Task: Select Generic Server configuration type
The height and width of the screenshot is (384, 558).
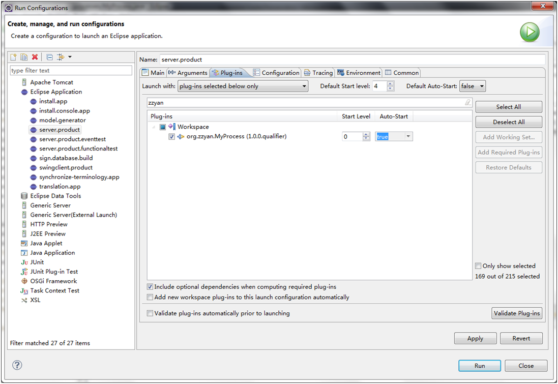Action: 50,205
